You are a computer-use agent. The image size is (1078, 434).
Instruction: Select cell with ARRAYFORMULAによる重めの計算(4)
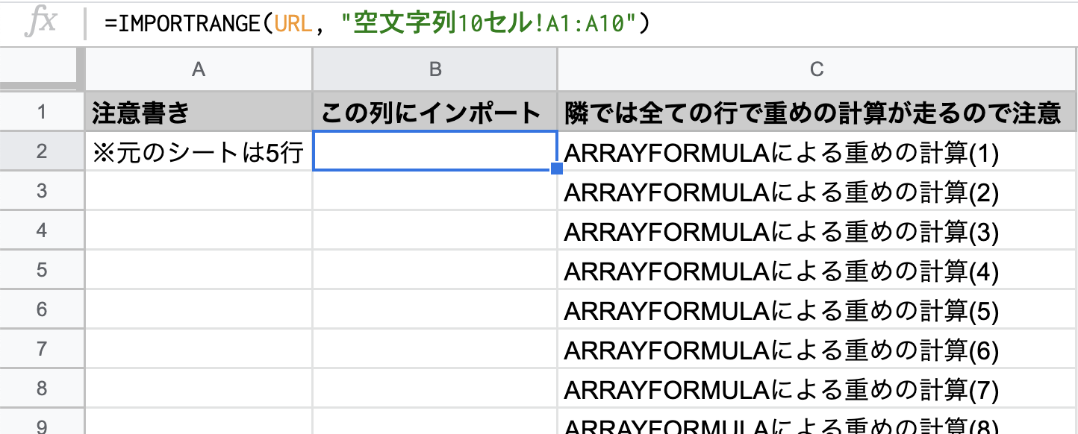817,271
